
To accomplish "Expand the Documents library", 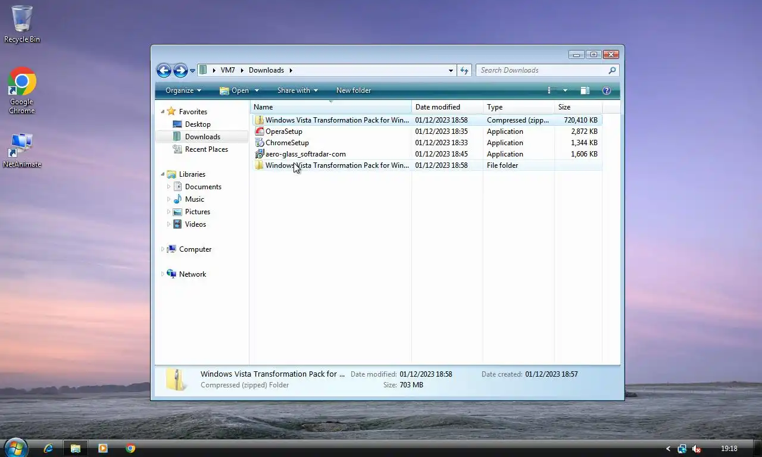I will pos(168,187).
